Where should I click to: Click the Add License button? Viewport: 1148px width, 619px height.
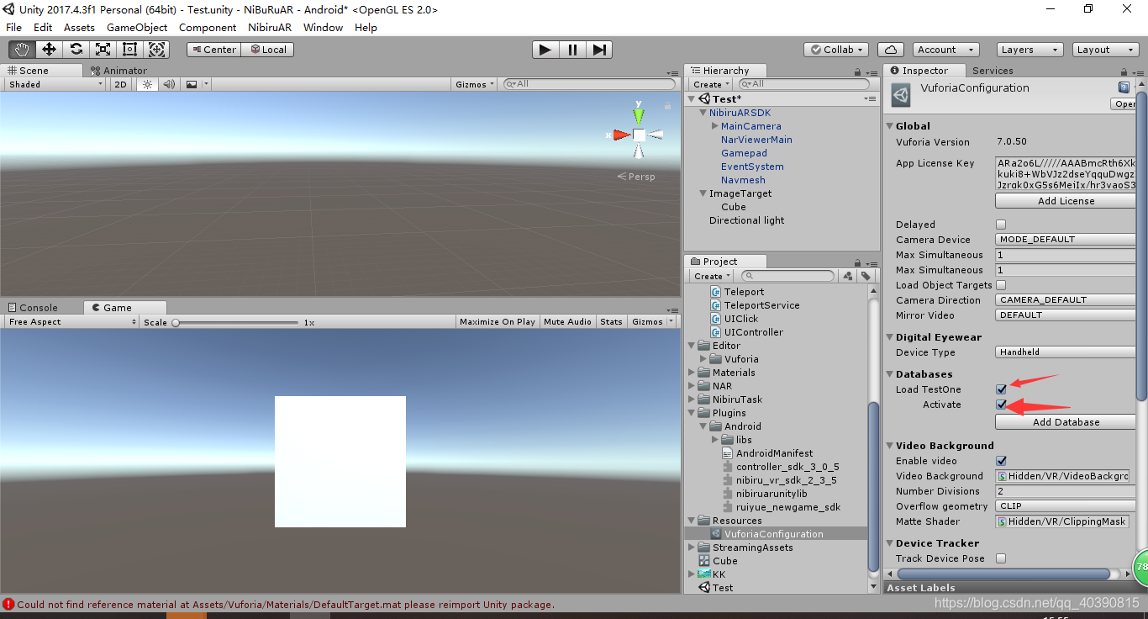(1066, 201)
